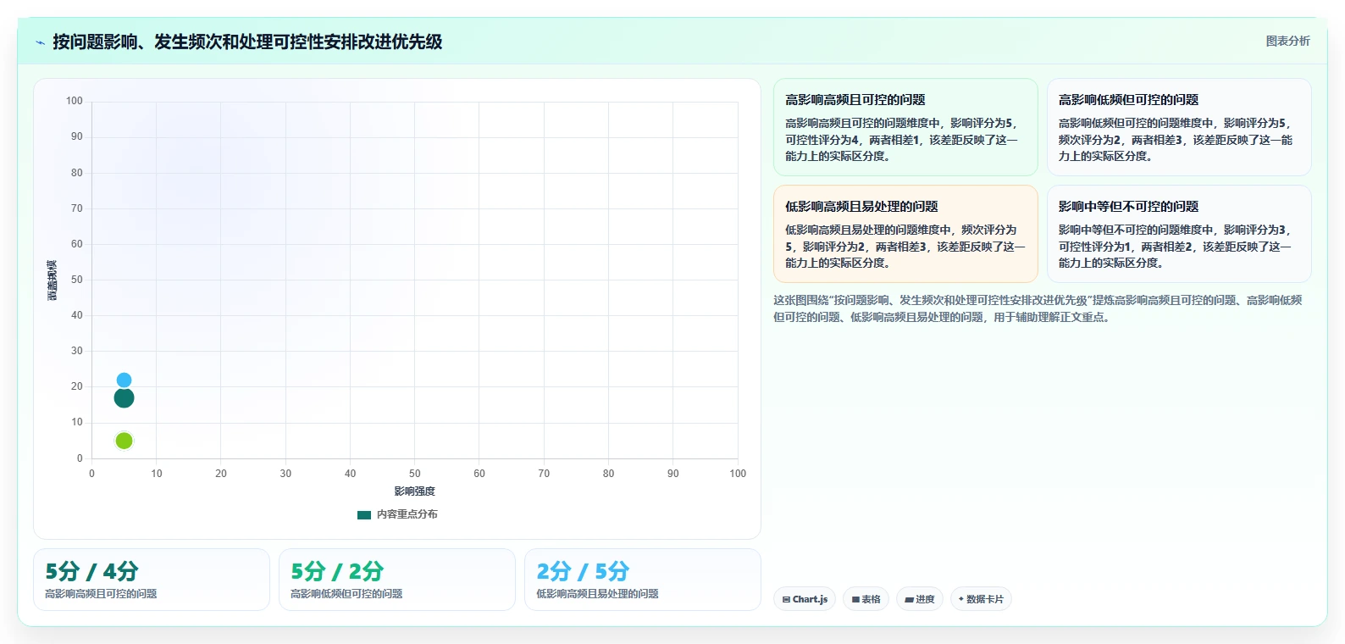Click the lightning icon beside the page title
This screenshot has width=1345, height=644.
pos(40,42)
